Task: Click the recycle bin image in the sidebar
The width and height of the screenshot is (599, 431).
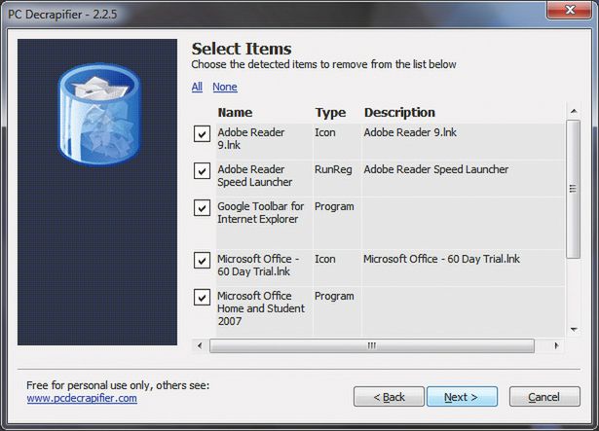Action: pyautogui.click(x=99, y=114)
